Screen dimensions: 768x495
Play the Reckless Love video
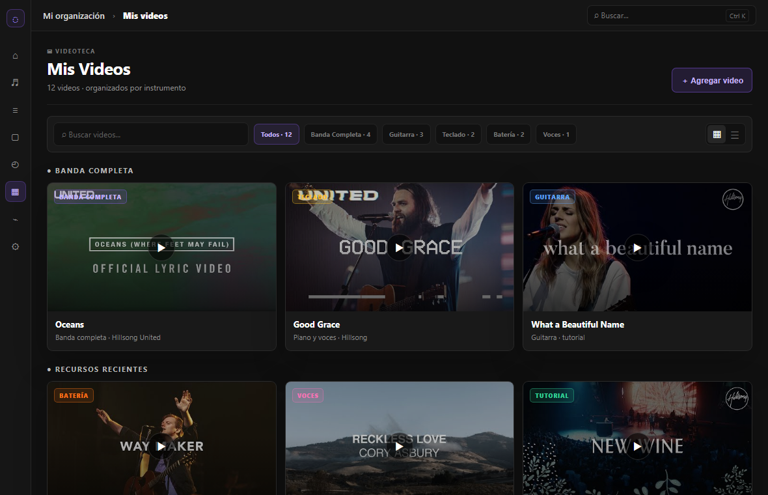(x=399, y=446)
